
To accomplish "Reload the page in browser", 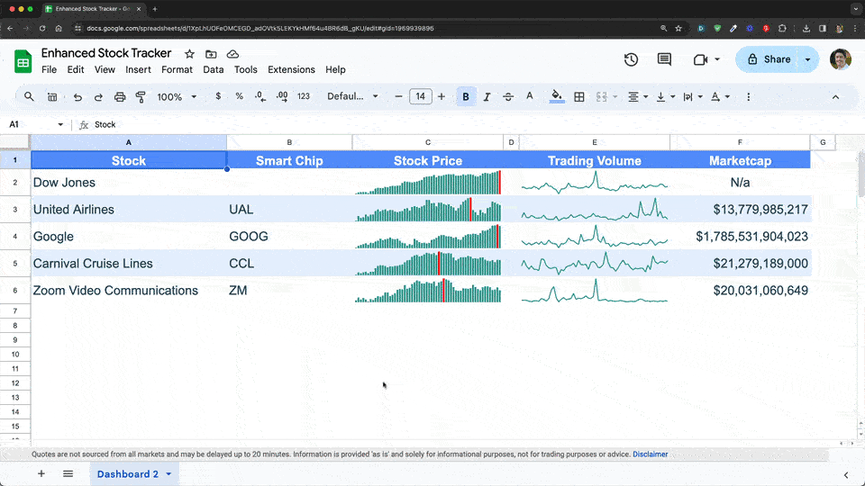I will pos(42,28).
